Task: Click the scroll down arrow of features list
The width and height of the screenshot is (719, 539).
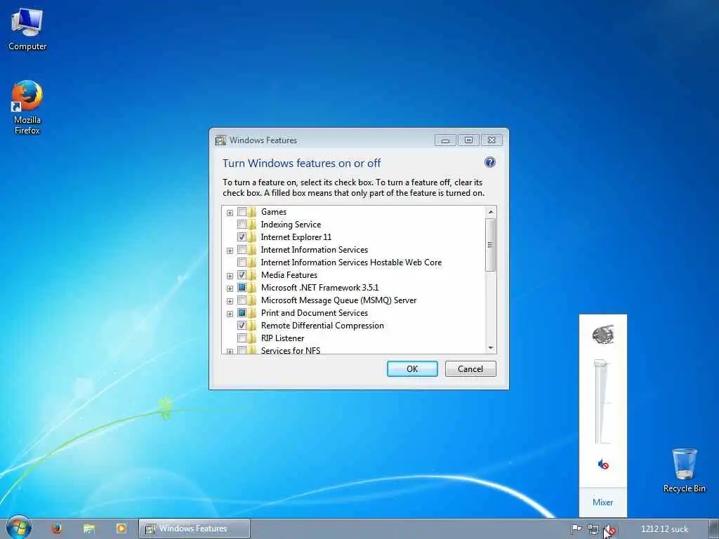Action: pyautogui.click(x=491, y=348)
